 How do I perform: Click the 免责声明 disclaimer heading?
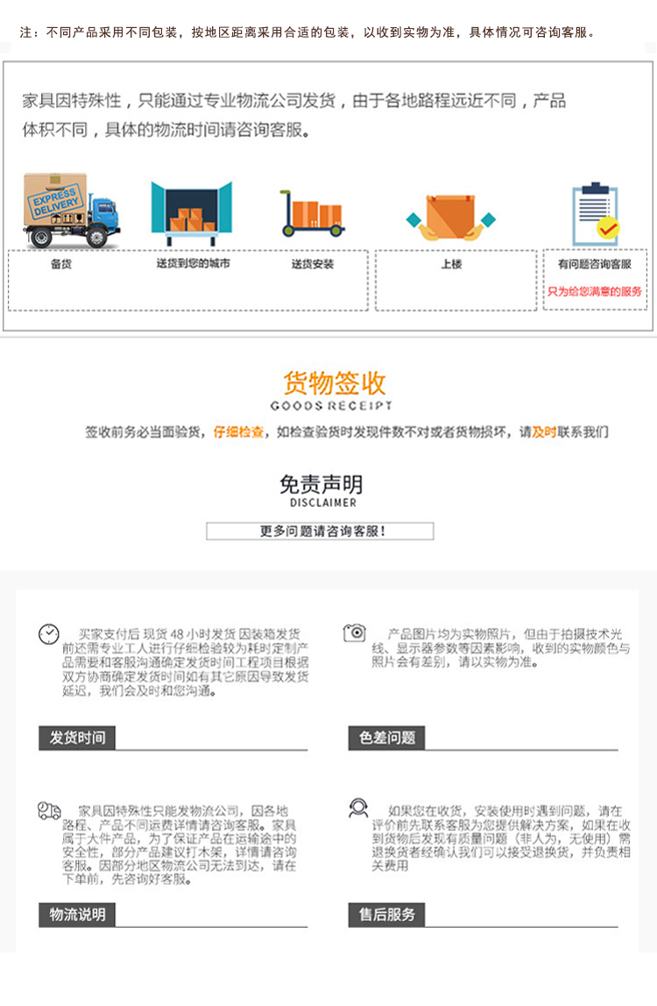[x=321, y=484]
